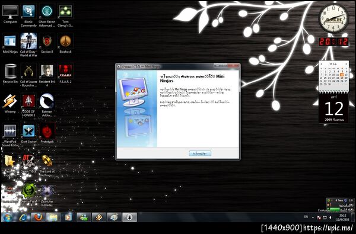Select the Gears of War desktop shortcut

click(x=28, y=193)
